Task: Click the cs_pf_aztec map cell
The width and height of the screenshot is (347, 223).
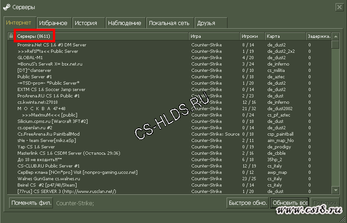Action: point(279,115)
